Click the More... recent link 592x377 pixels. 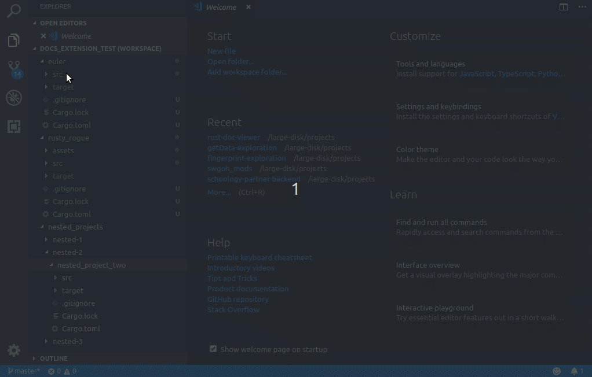pyautogui.click(x=219, y=193)
